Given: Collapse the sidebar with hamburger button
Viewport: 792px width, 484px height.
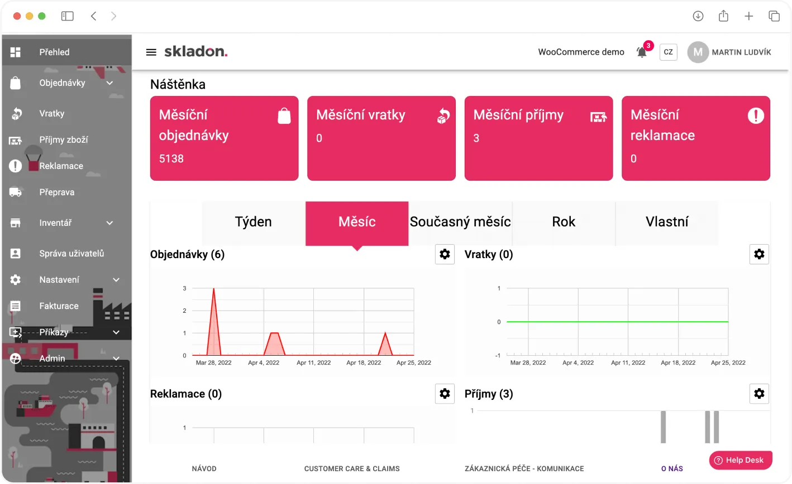Looking at the screenshot, I should click(x=151, y=52).
